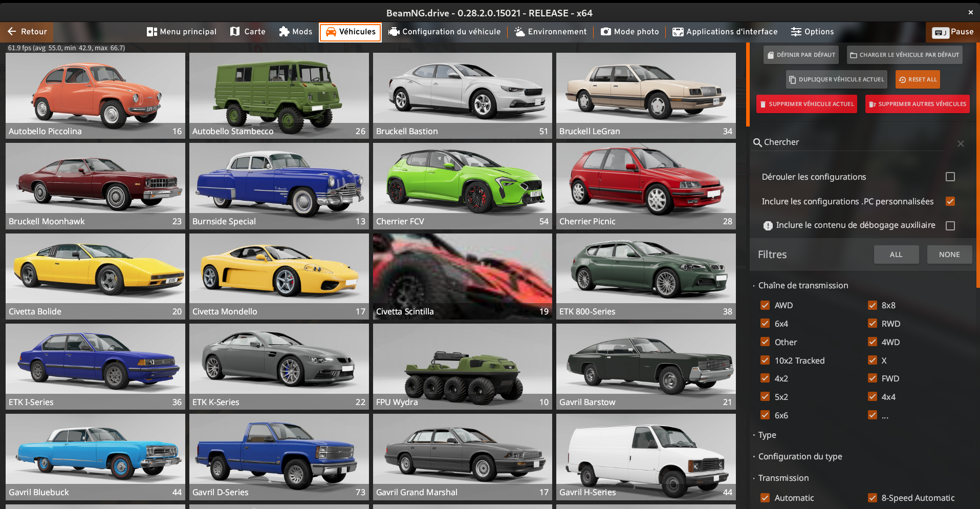Screen dimensions: 980x509
Task: Pick the Burnside Special vehicle
Action: pyautogui.click(x=279, y=186)
